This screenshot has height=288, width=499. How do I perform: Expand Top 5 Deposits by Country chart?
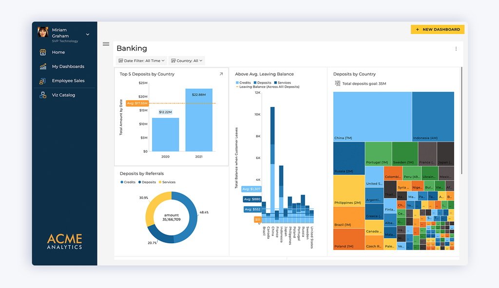coord(222,74)
